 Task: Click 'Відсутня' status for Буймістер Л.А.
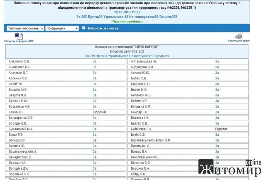[222, 129]
